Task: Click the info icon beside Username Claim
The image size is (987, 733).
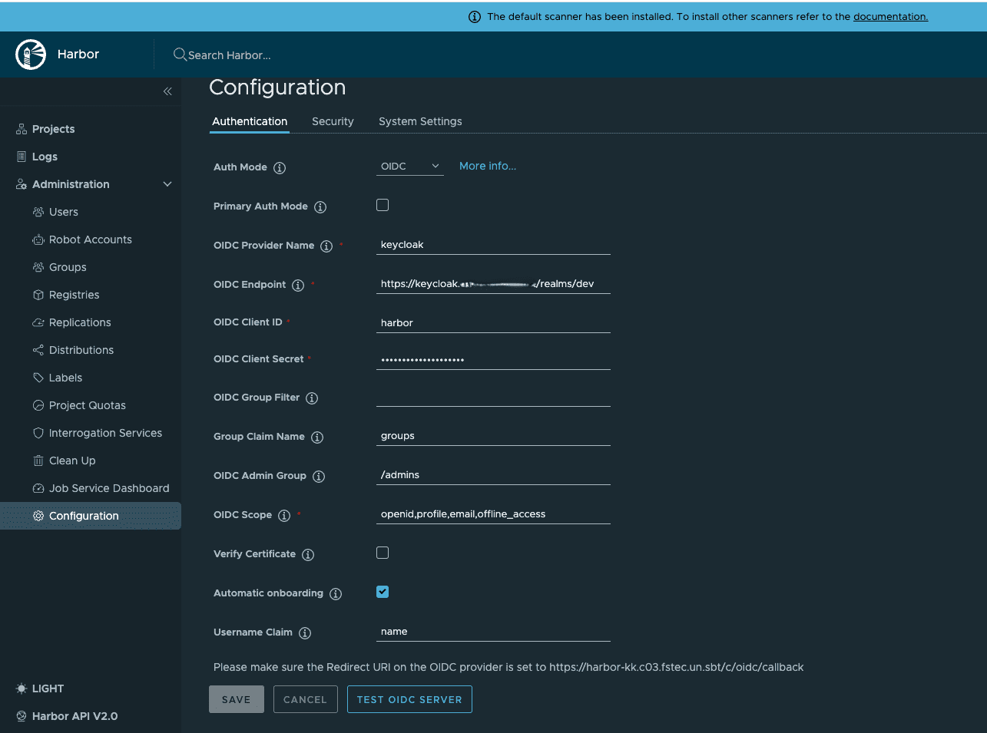Action: (305, 633)
